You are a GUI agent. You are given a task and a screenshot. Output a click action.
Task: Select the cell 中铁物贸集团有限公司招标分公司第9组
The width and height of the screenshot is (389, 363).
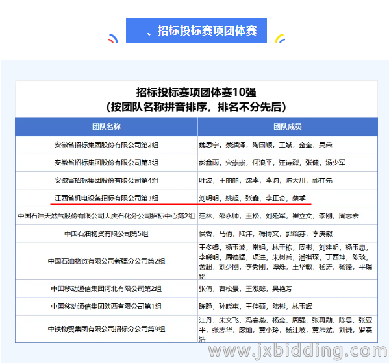pyautogui.click(x=107, y=329)
